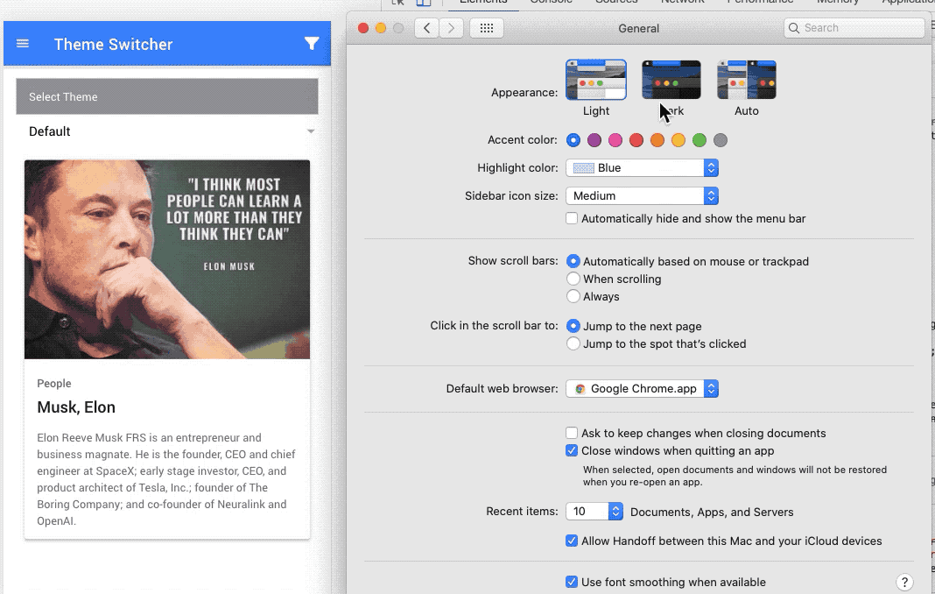Open the Highlight color dropdown
The height and width of the screenshot is (594, 935).
(x=642, y=167)
